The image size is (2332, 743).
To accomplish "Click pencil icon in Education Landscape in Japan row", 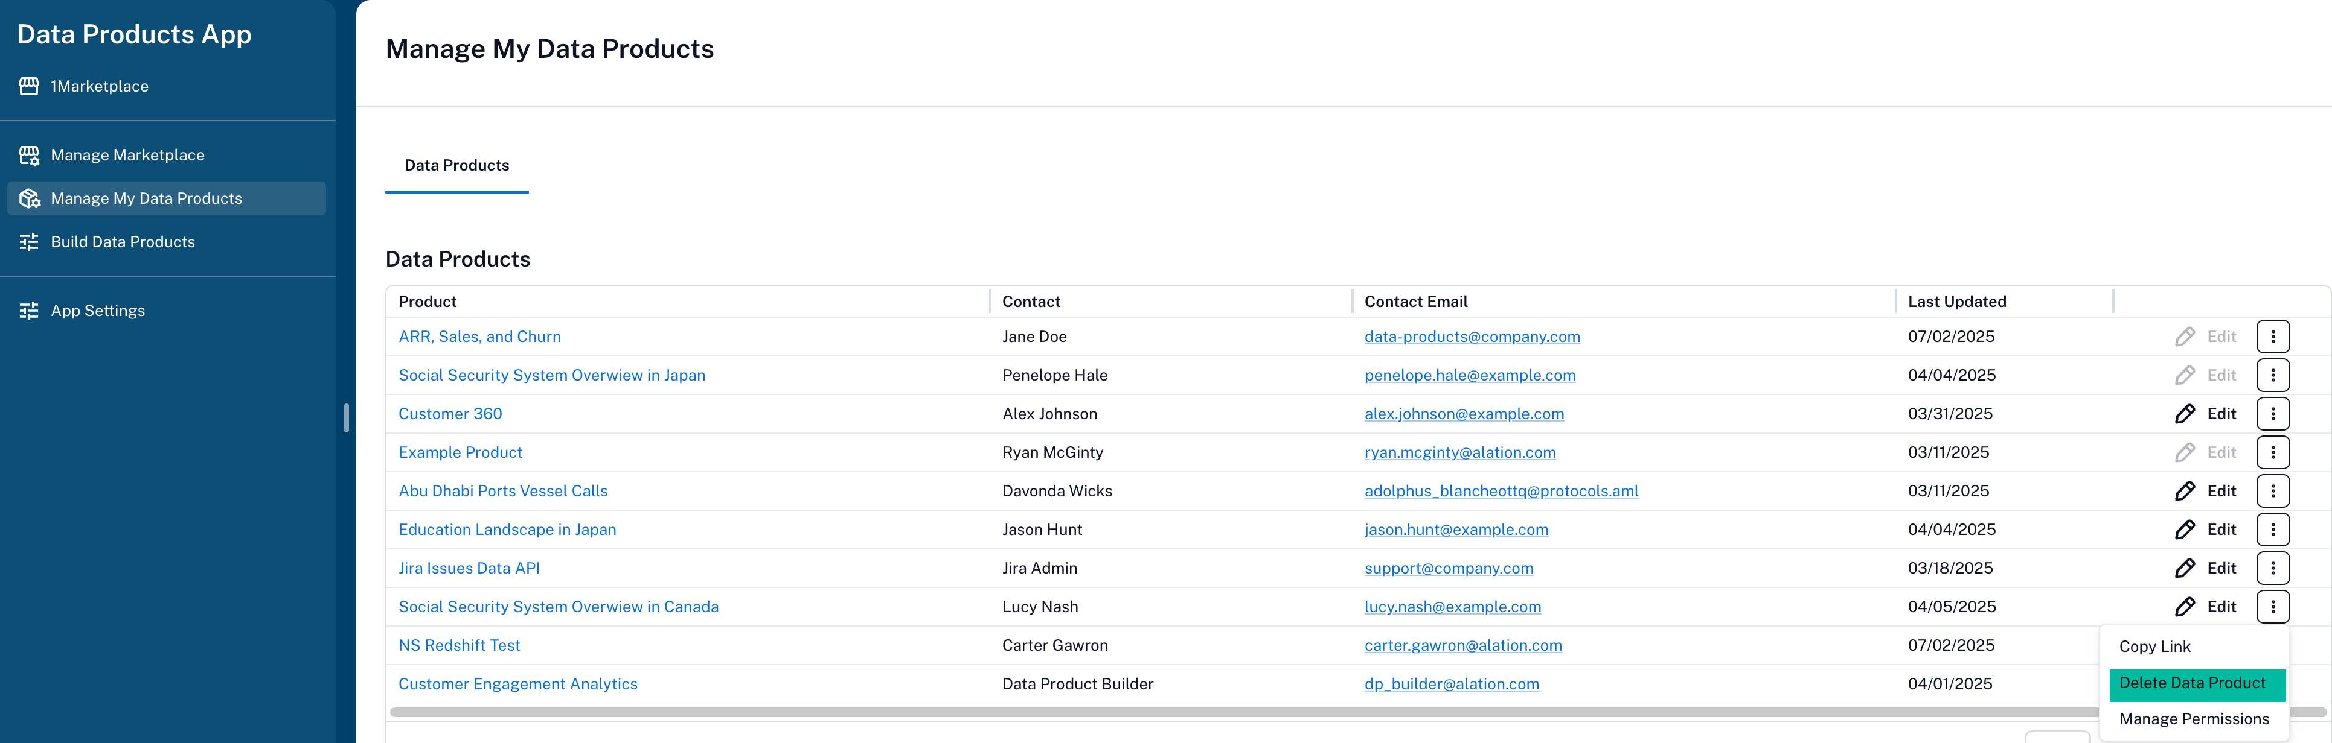I will pyautogui.click(x=2185, y=530).
